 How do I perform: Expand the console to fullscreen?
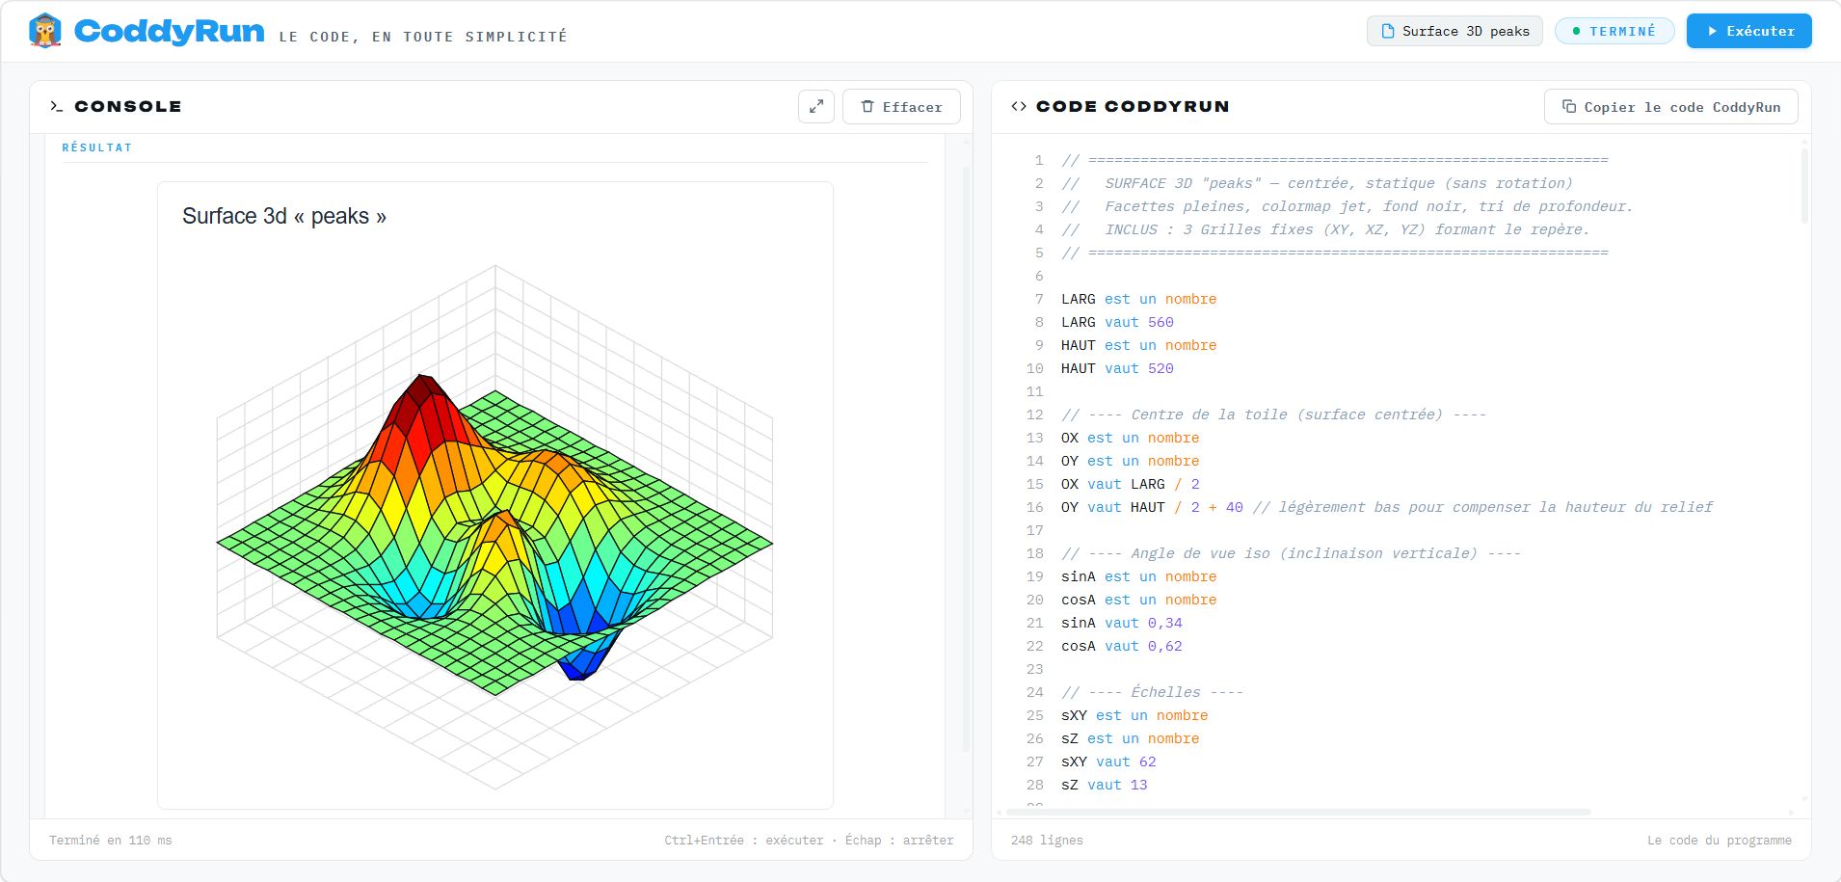point(816,107)
